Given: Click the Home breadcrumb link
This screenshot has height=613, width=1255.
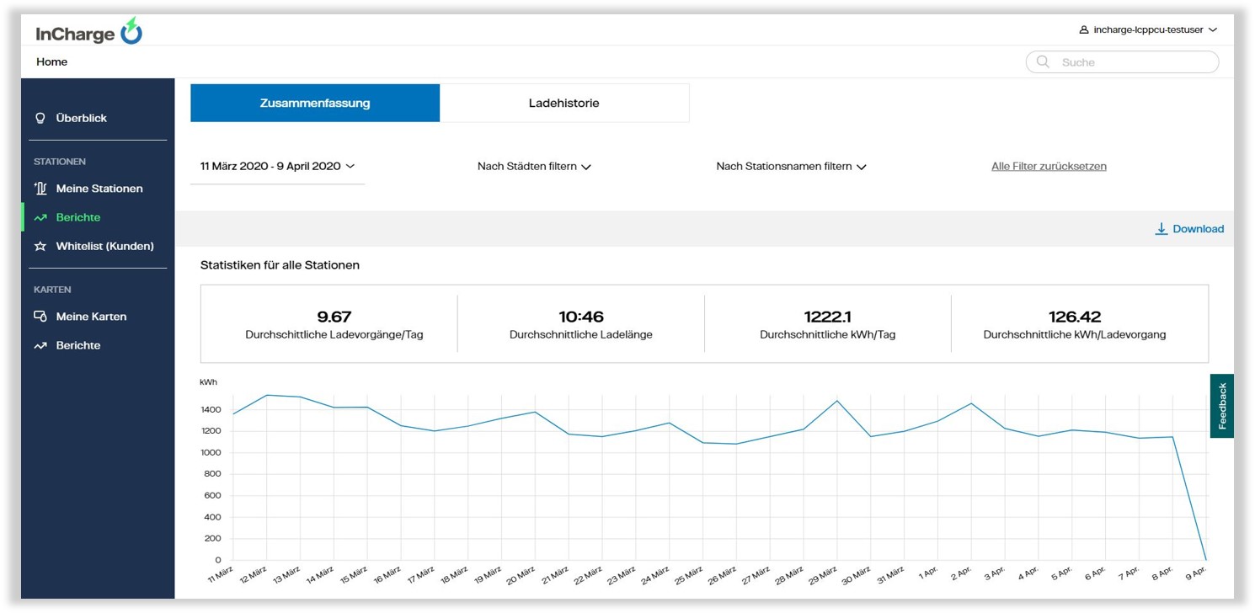Looking at the screenshot, I should [x=52, y=62].
